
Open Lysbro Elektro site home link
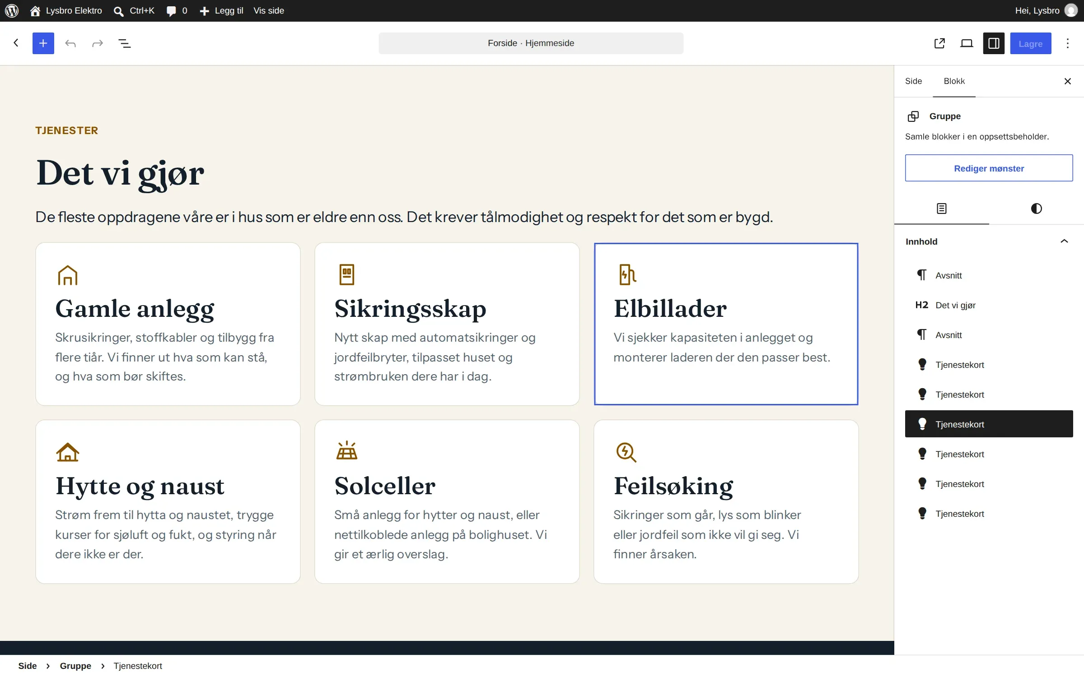pyautogui.click(x=66, y=11)
